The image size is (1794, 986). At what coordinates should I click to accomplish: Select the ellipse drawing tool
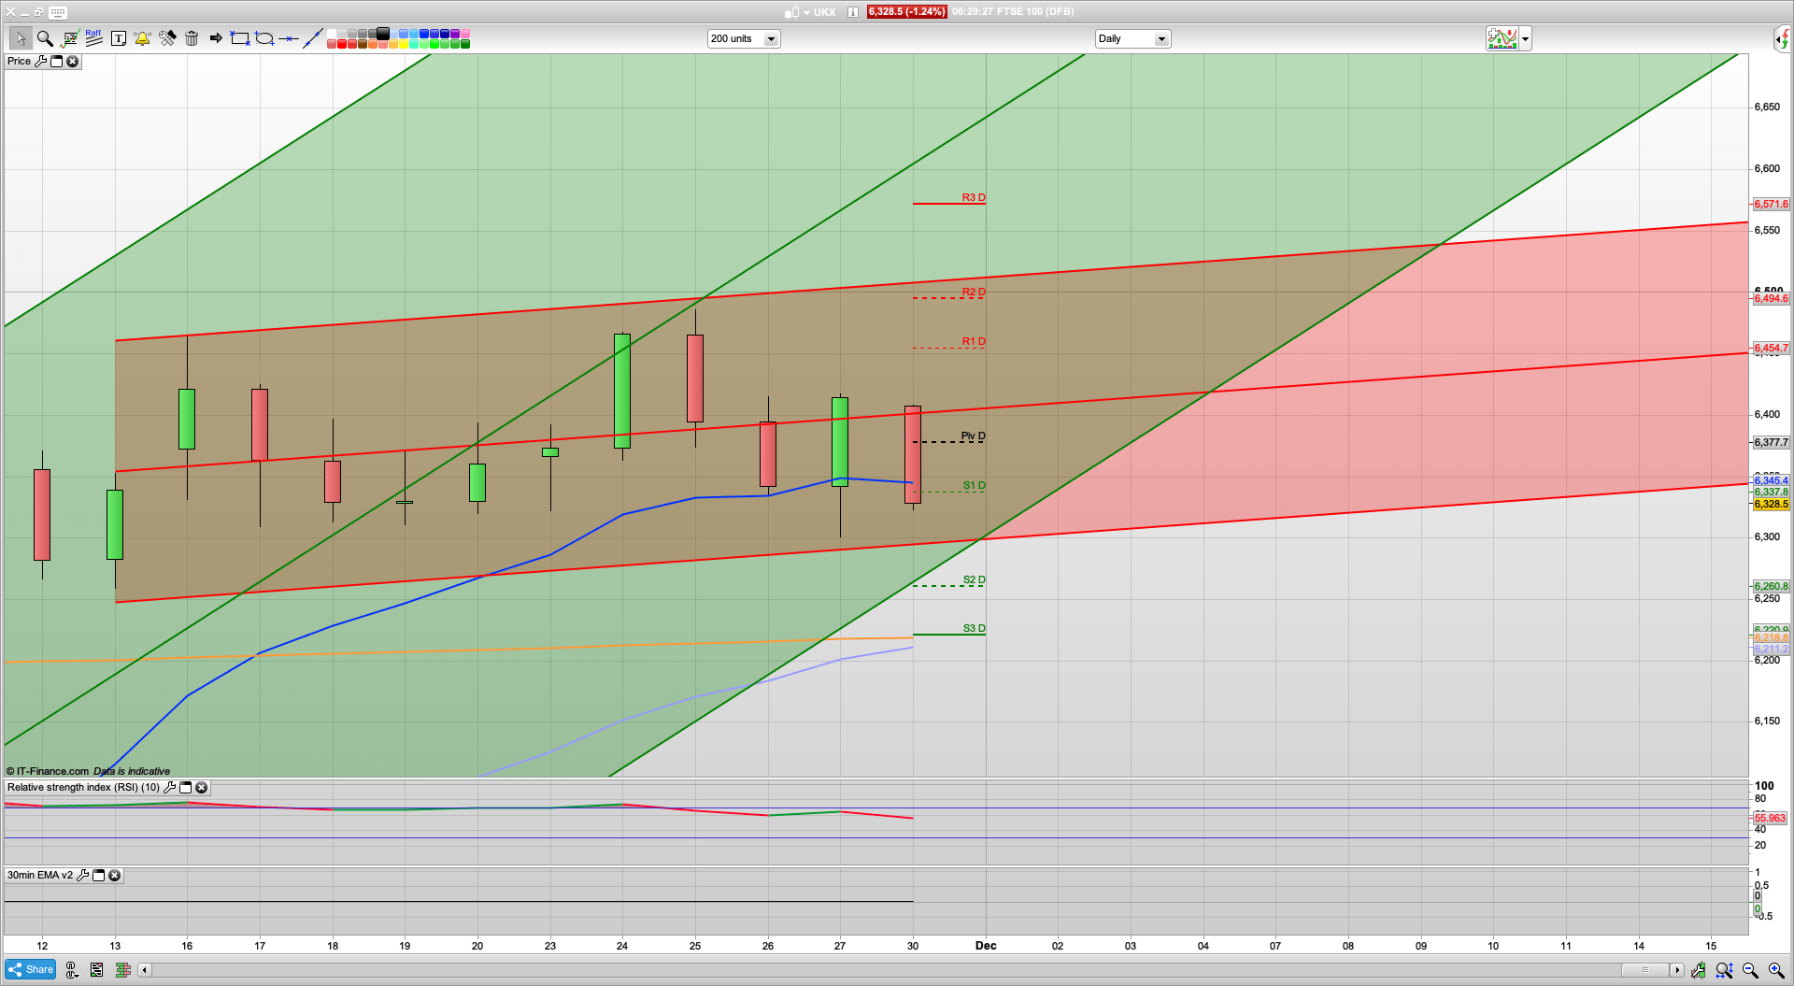click(x=263, y=38)
